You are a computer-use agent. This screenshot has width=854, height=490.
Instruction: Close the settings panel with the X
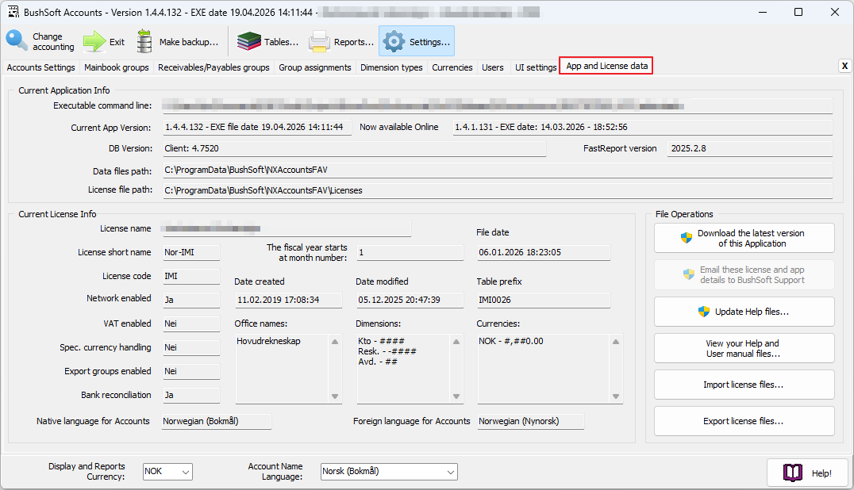(x=844, y=66)
